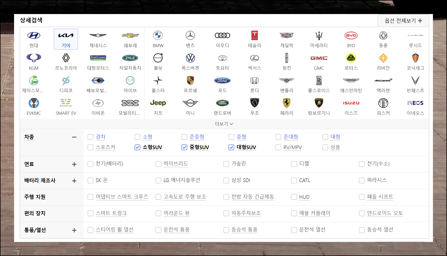Pick the Toyota (토요타) brand logo
Screen dimensions: 447x256
pyautogui.click(x=222, y=58)
